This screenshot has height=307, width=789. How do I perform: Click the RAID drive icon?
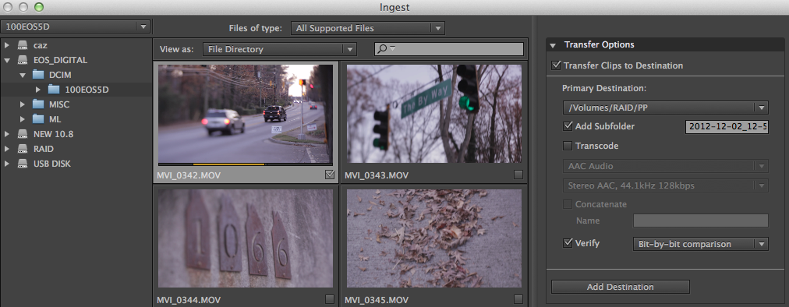pyautogui.click(x=23, y=149)
